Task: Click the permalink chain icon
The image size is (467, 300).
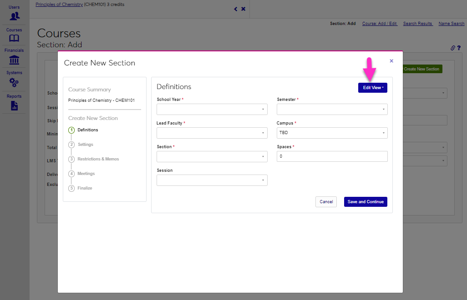Action: (x=453, y=48)
